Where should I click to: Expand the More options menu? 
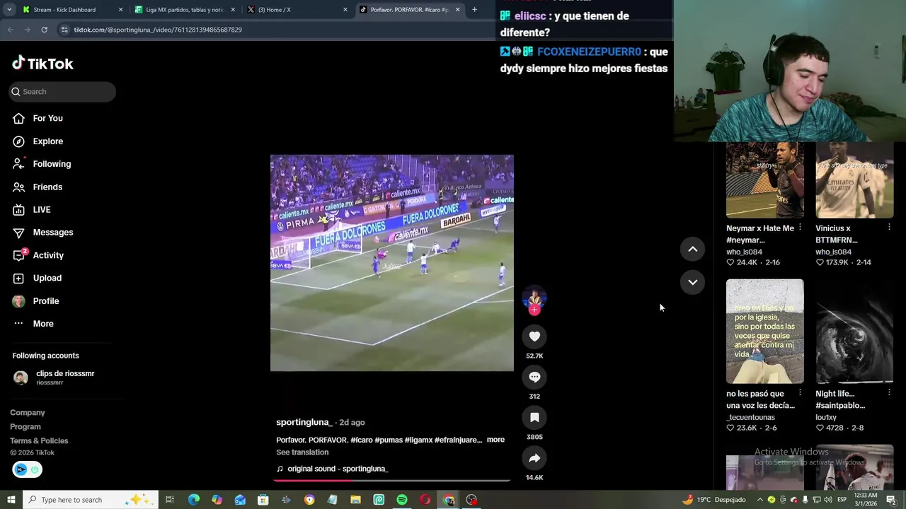[42, 324]
